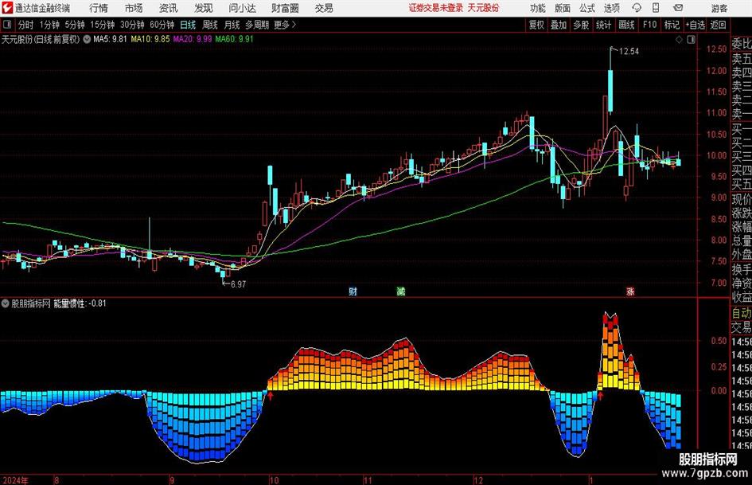Click the MA10: 9.85 indicator label

pos(150,39)
